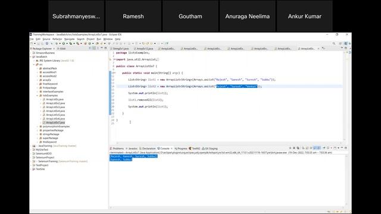Expand the AmazonBusiness project
381x214 pixels.
[31, 53]
